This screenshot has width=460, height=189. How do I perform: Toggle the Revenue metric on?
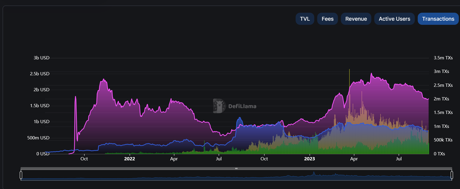point(356,19)
